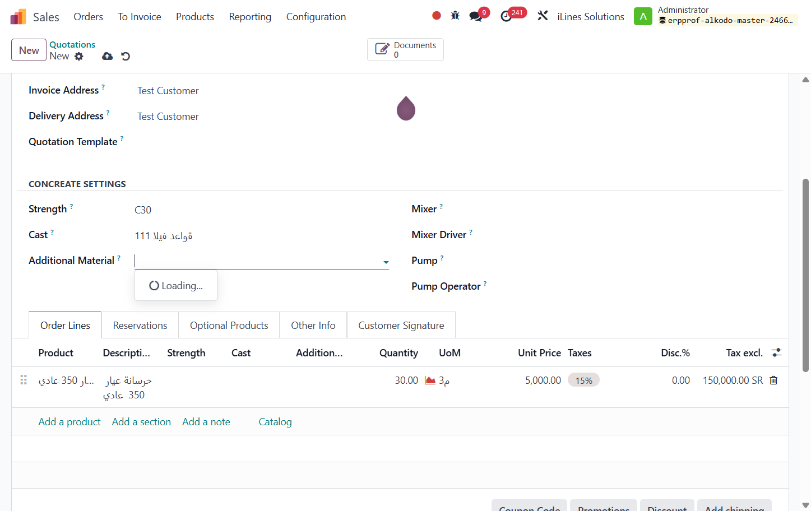This screenshot has width=811, height=511.
Task: Open iLines Solutions company switcher
Action: [x=591, y=17]
